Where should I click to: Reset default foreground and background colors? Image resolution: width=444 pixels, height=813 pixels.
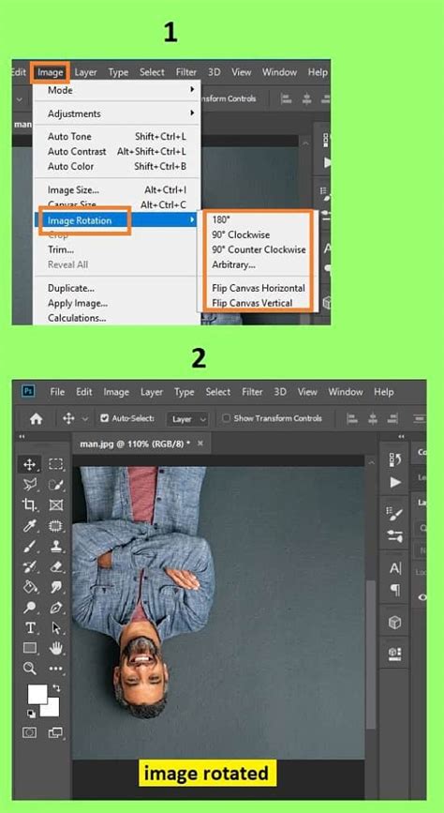[30, 714]
